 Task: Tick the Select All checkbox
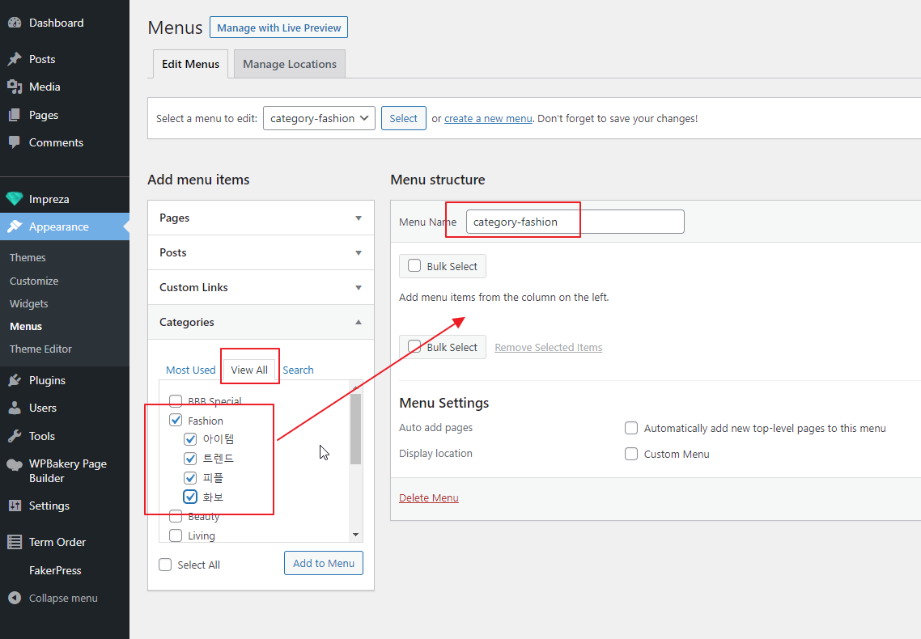tap(166, 565)
